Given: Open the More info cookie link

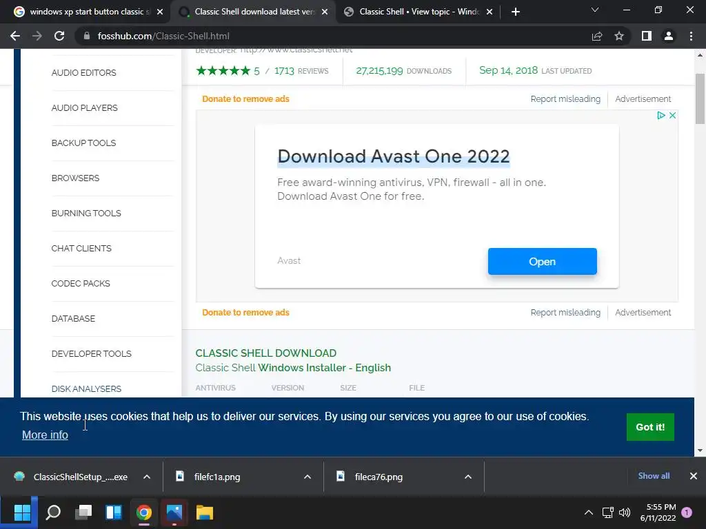Looking at the screenshot, I should pos(45,435).
